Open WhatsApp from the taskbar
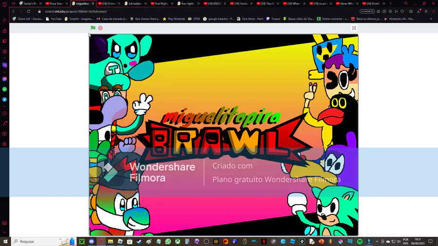438x246 pixels. click(x=168, y=241)
